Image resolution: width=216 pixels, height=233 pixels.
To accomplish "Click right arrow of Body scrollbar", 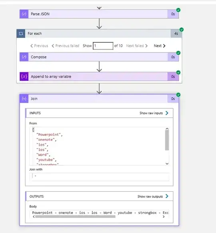I will 164,217.
